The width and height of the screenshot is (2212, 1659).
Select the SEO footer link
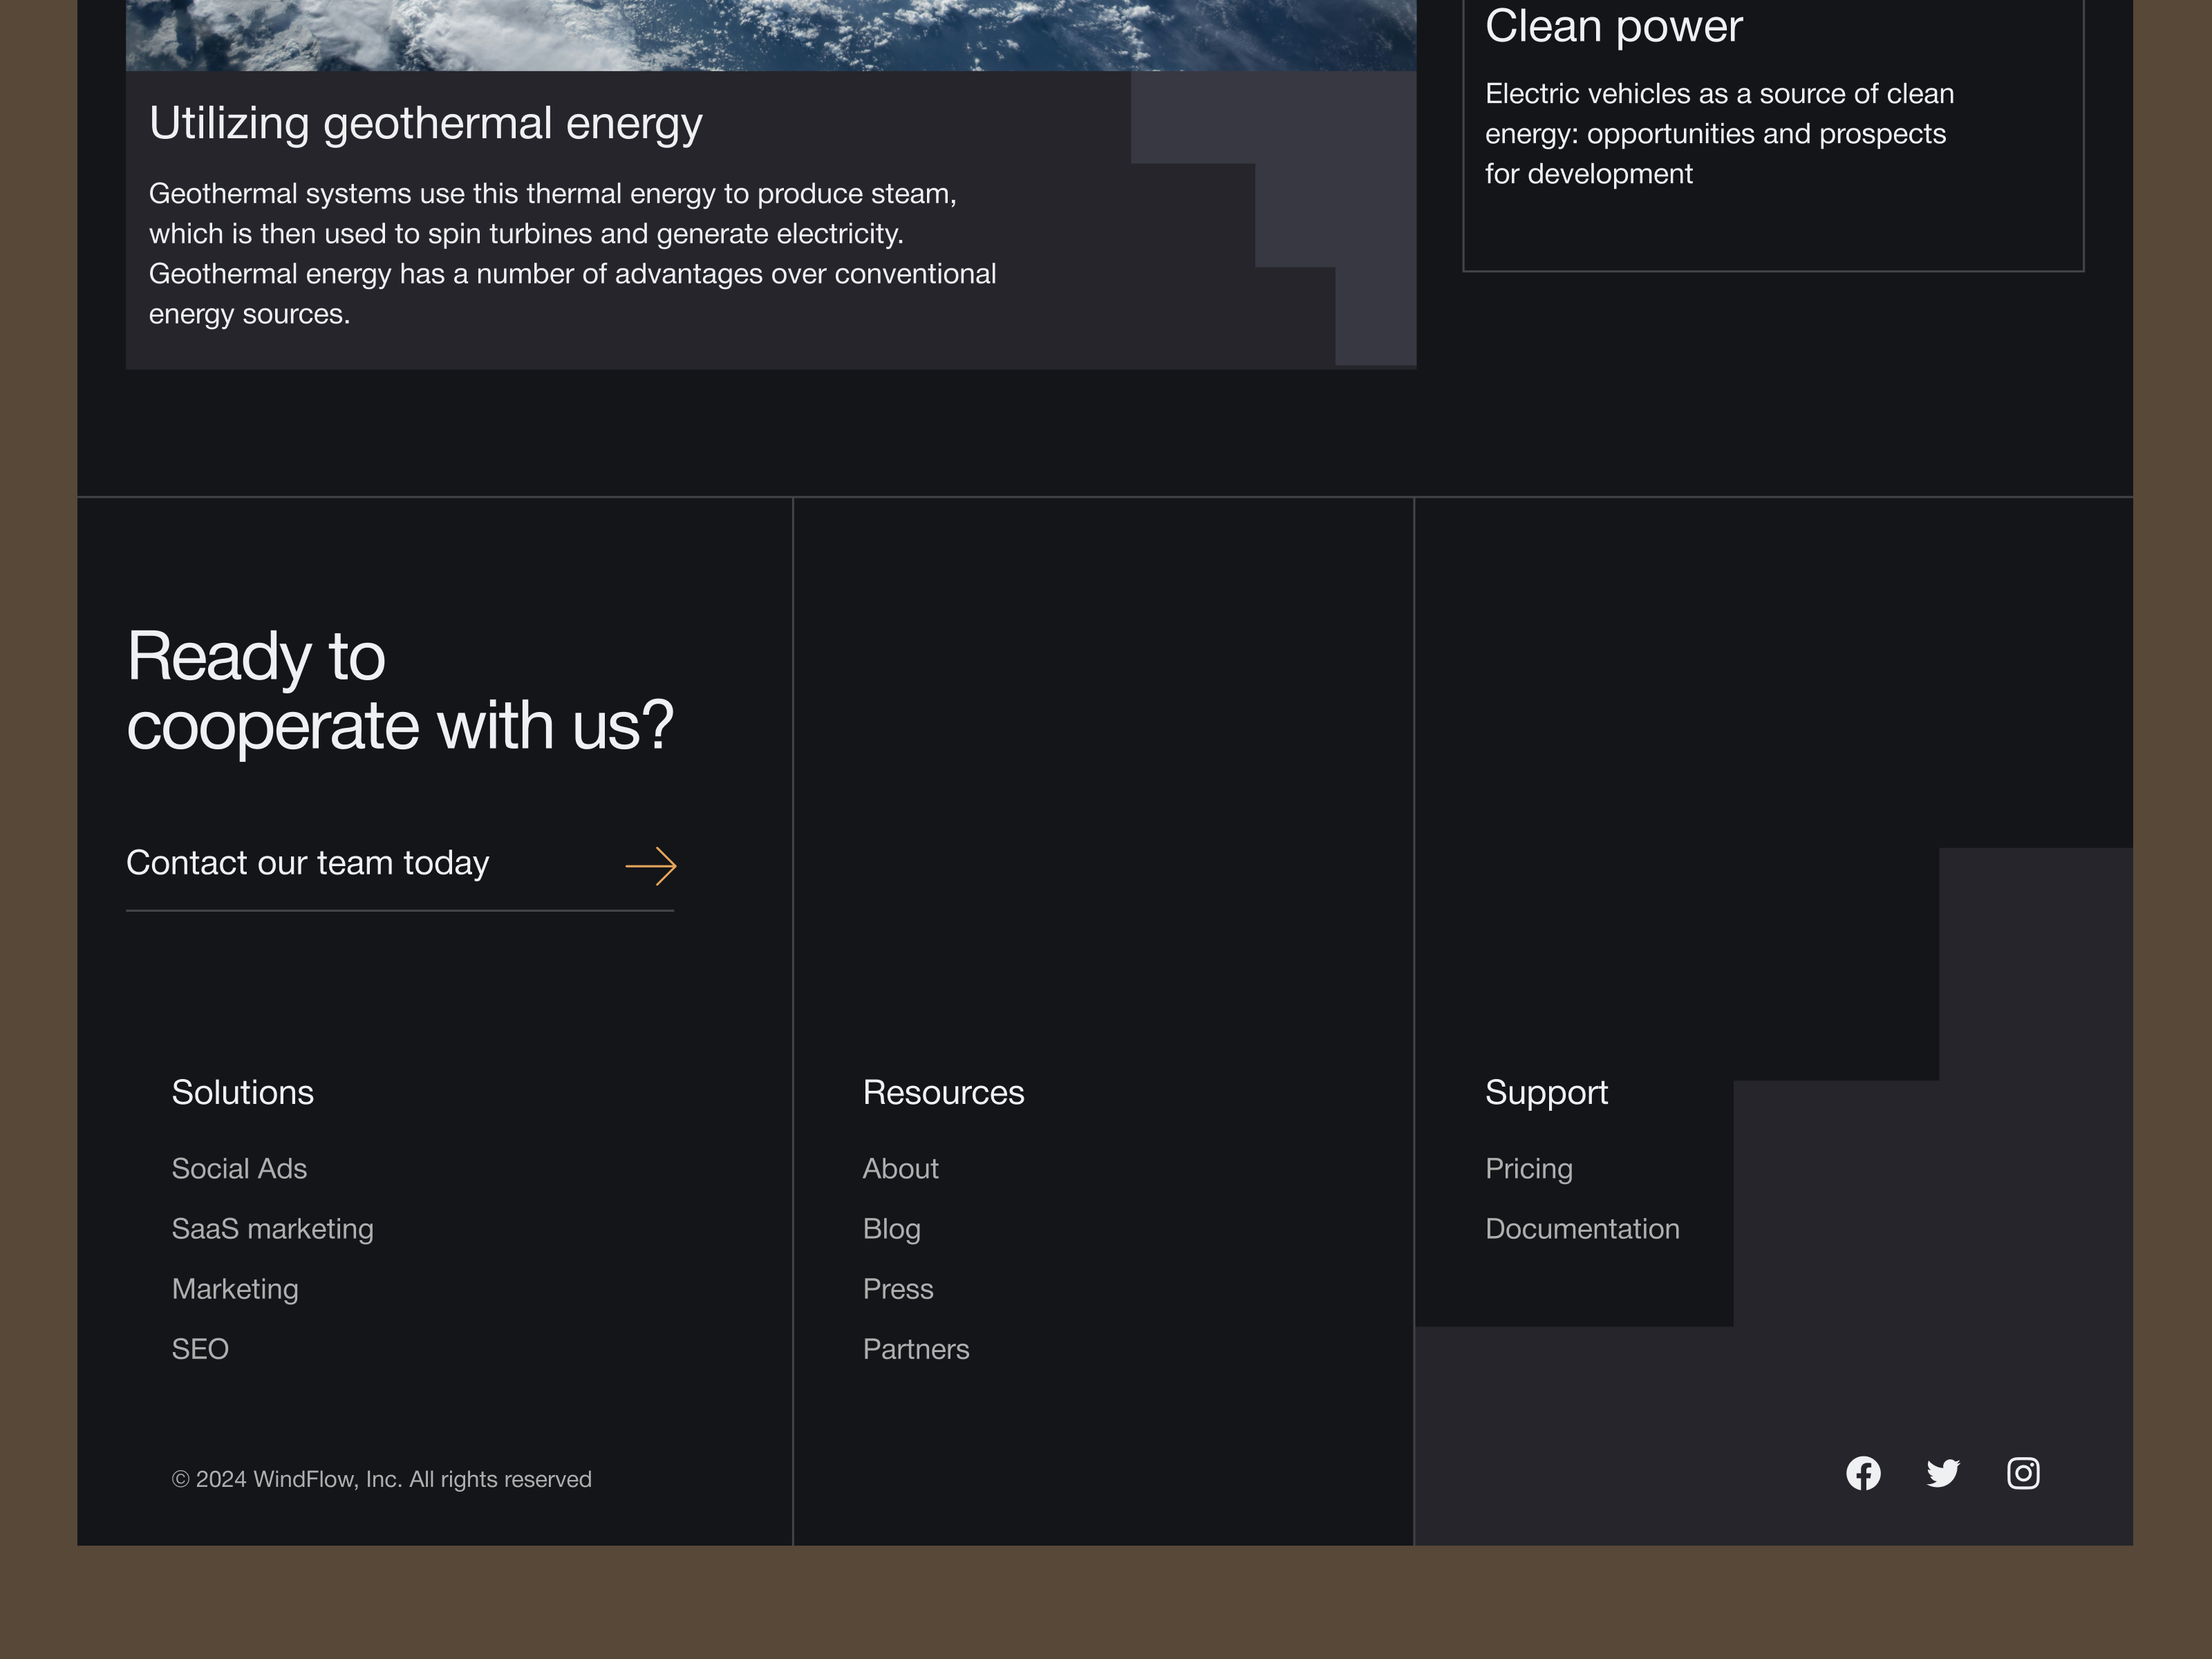coord(200,1349)
